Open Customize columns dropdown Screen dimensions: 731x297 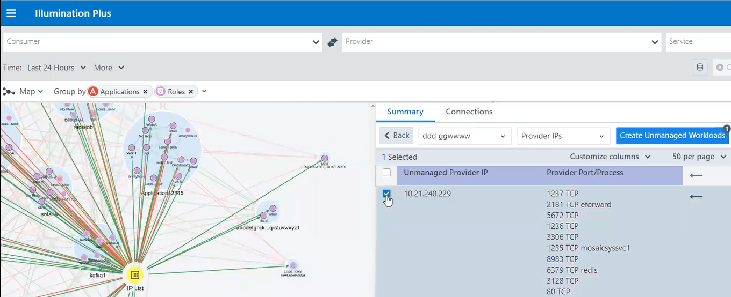click(610, 157)
